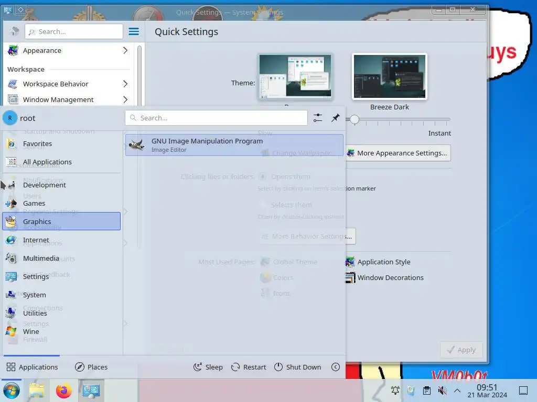Expand more session options arrow
This screenshot has height=402, width=537.
click(336, 367)
